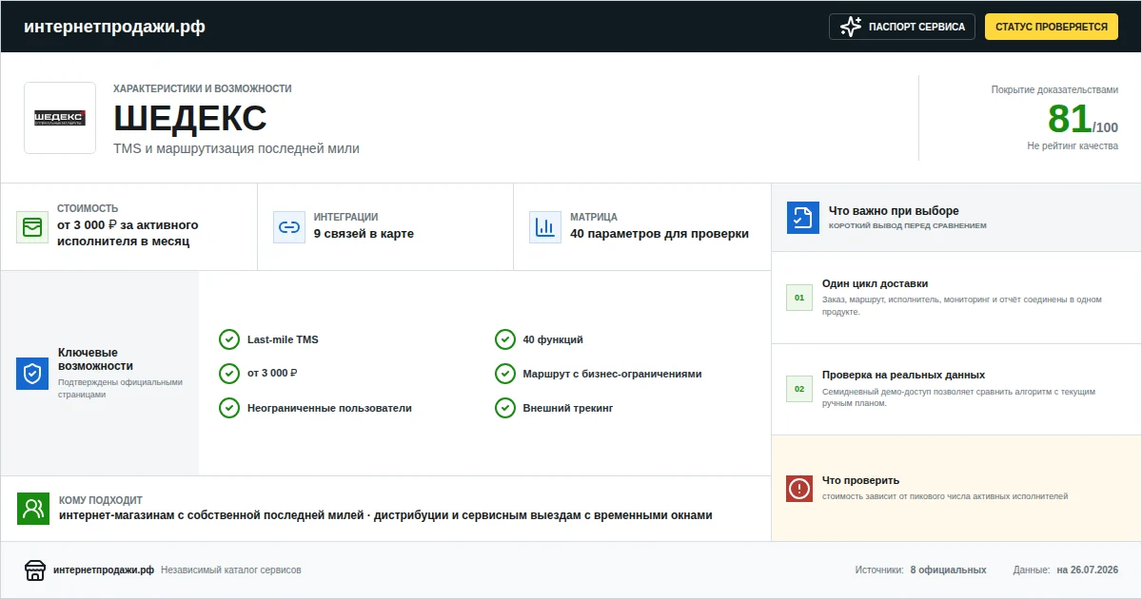Image resolution: width=1142 pixels, height=599 pixels.
Task: Click checkmark icon beside от 3 000 ₽ feature
Action: pos(229,374)
